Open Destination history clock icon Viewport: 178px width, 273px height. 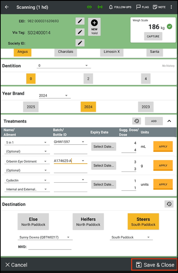169,204
